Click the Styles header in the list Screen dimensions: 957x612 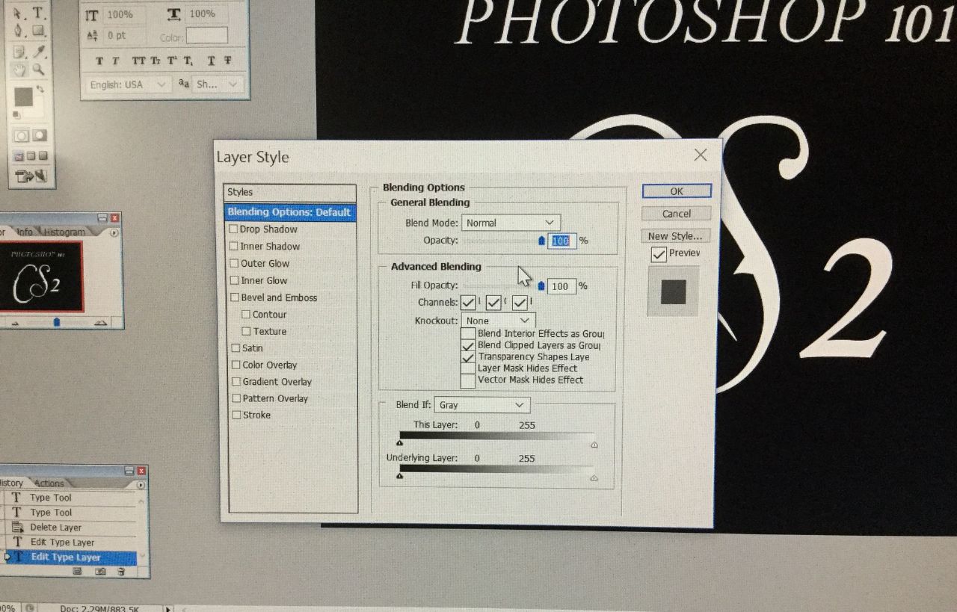(x=290, y=193)
